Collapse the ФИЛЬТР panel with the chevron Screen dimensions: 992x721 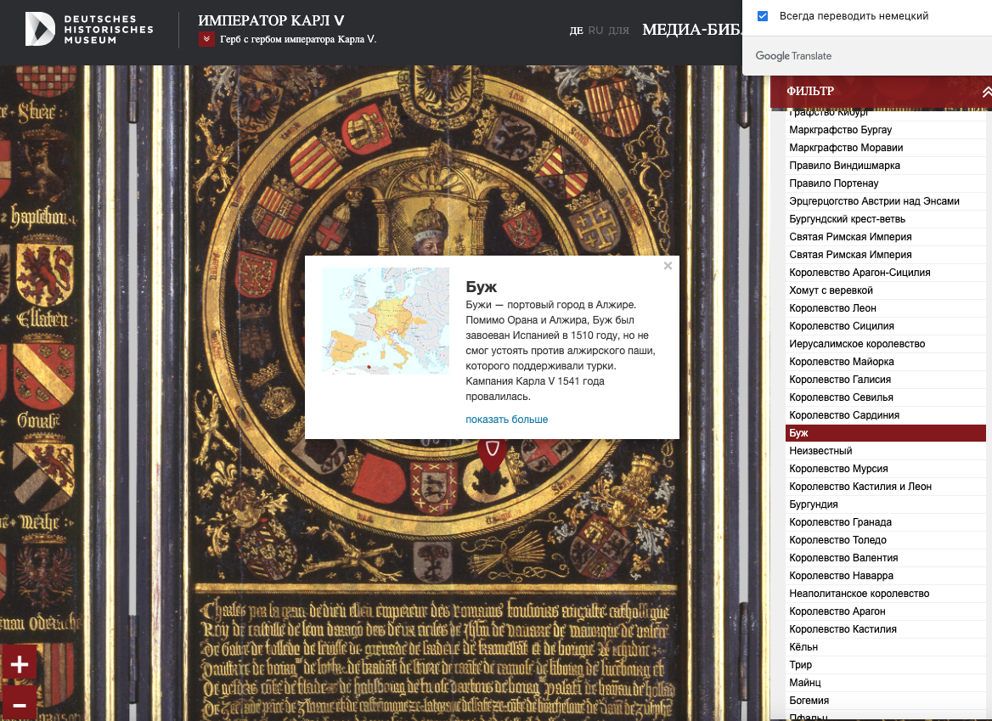coord(986,92)
